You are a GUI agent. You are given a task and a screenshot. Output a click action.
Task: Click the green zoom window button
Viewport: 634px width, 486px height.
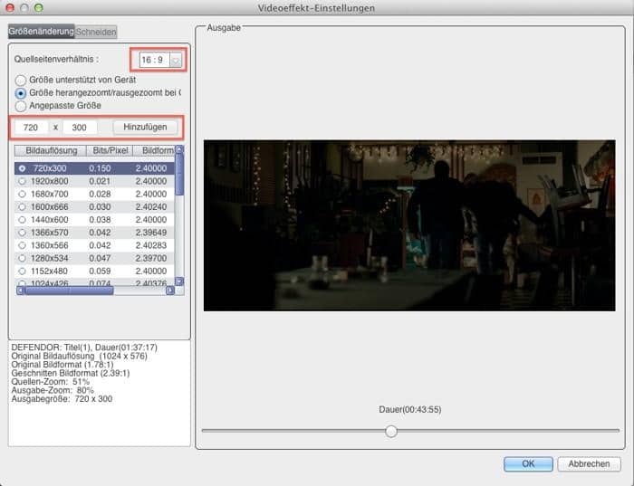(38, 7)
